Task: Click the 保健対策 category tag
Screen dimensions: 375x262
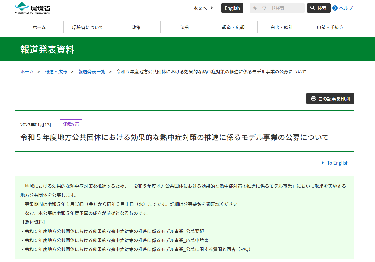Action: coord(71,124)
